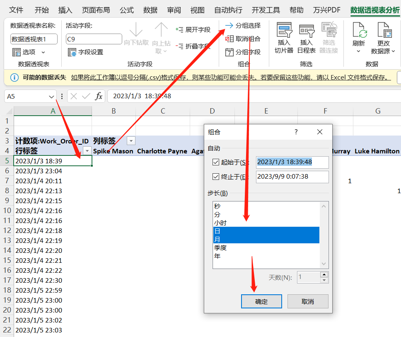Open the 行标签 filter dropdown

[87, 151]
